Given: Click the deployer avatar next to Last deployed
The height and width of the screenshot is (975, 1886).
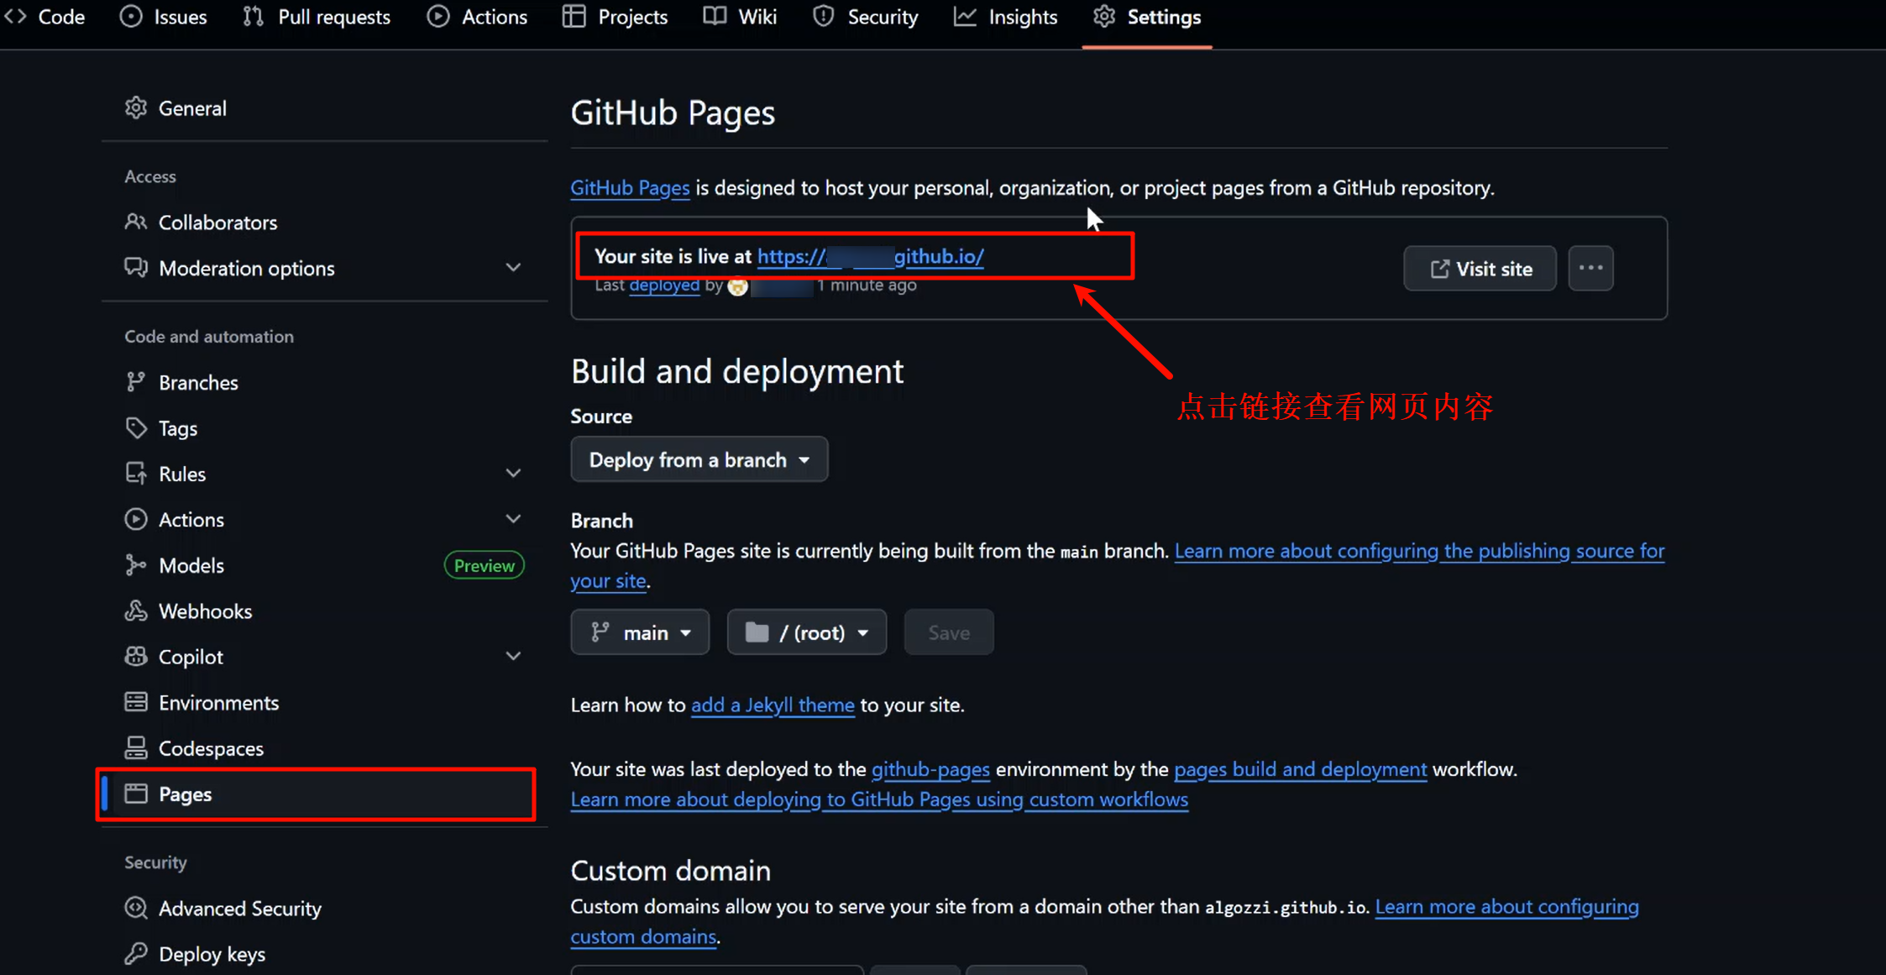Looking at the screenshot, I should pos(737,286).
